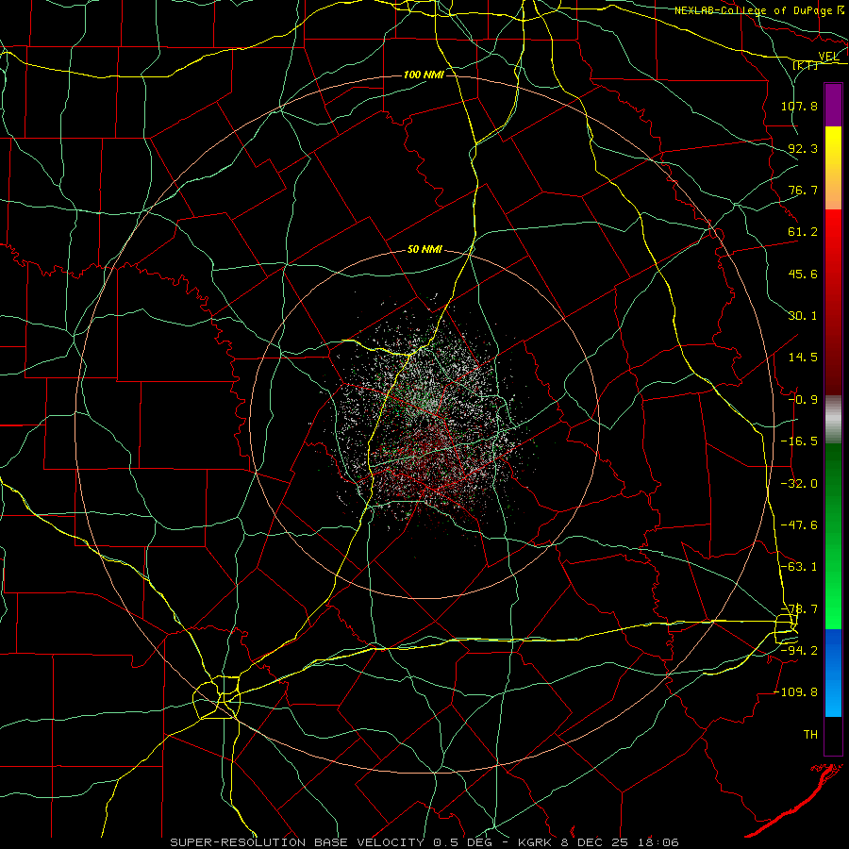Click the KT units label
The height and width of the screenshot is (849, 849).
coord(807,65)
